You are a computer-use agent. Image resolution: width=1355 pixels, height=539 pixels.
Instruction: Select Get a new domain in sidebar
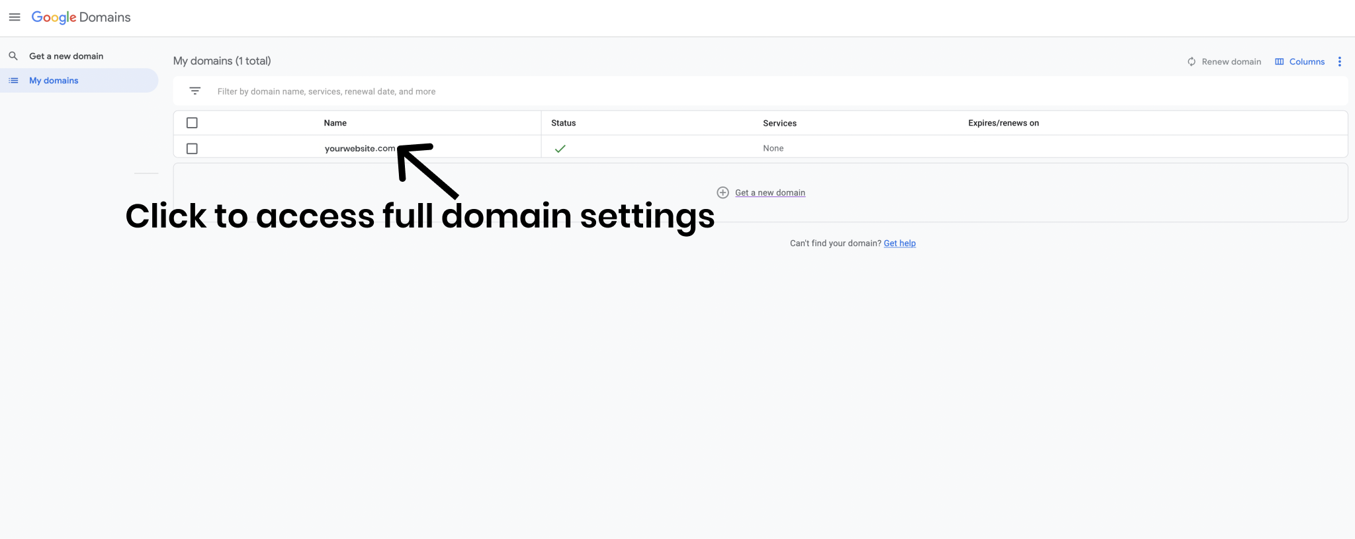tap(66, 56)
